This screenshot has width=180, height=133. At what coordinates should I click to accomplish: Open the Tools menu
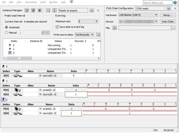(43, 2)
